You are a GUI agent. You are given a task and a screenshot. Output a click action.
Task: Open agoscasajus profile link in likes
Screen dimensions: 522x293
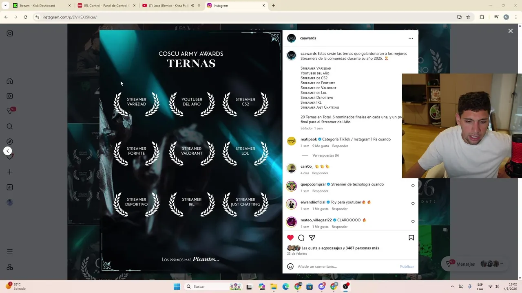click(x=332, y=248)
